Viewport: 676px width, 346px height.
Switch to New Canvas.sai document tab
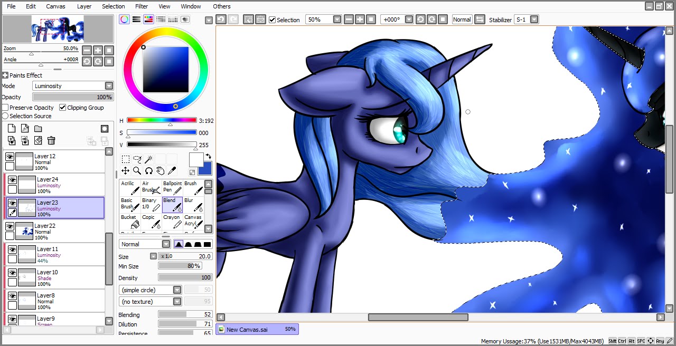[257, 329]
